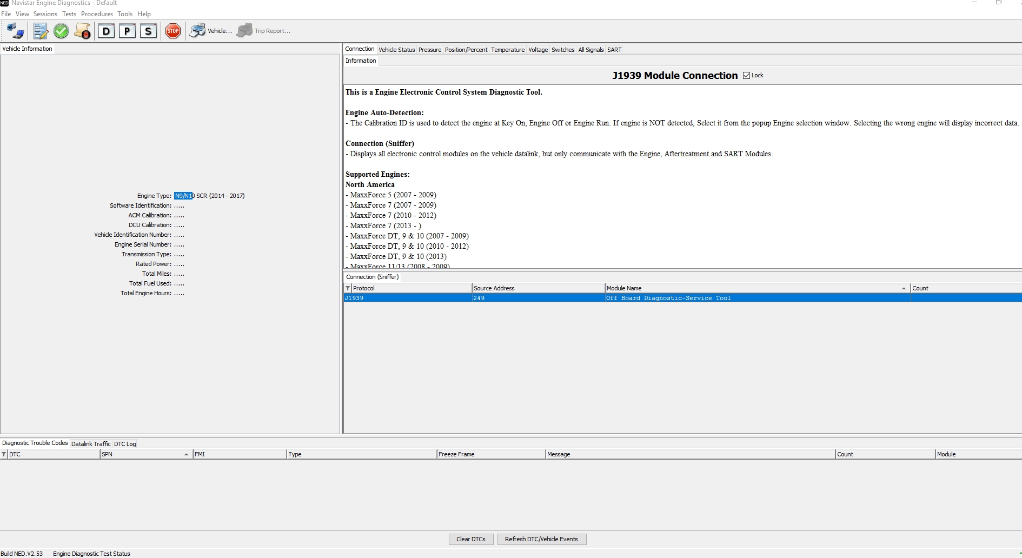Click the vehicle connection toolbar icon
Screen dimensions: 1022x558
[x=15, y=31]
